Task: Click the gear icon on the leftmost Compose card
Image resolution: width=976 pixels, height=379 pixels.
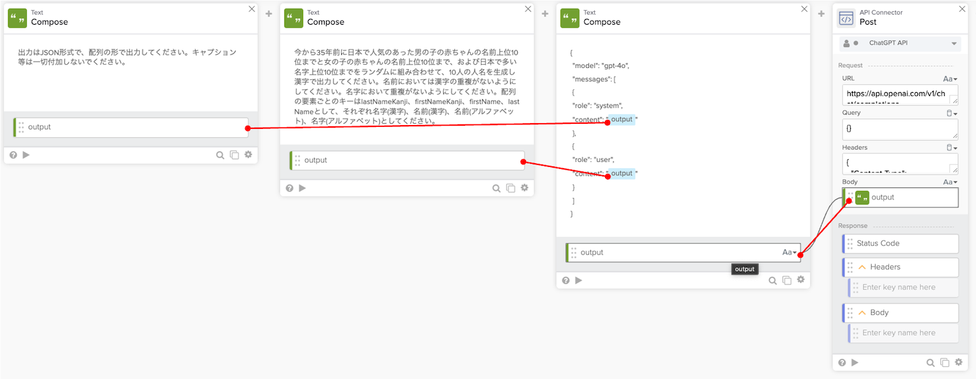Action: coord(248,155)
